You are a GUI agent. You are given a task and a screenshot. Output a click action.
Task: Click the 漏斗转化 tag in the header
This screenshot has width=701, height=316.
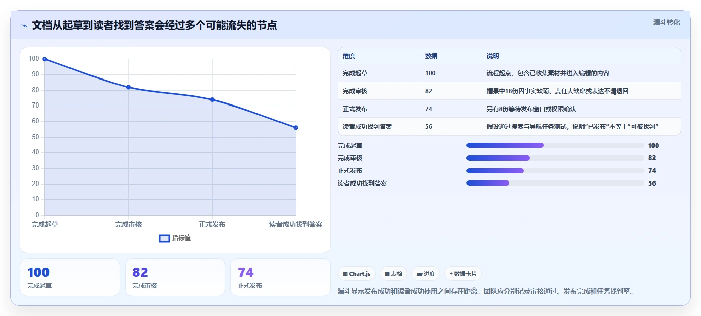point(666,22)
